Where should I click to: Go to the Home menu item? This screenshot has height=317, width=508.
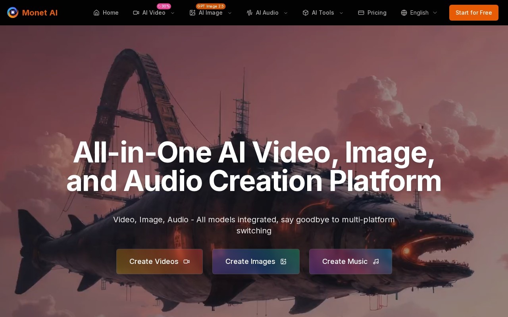pos(106,13)
